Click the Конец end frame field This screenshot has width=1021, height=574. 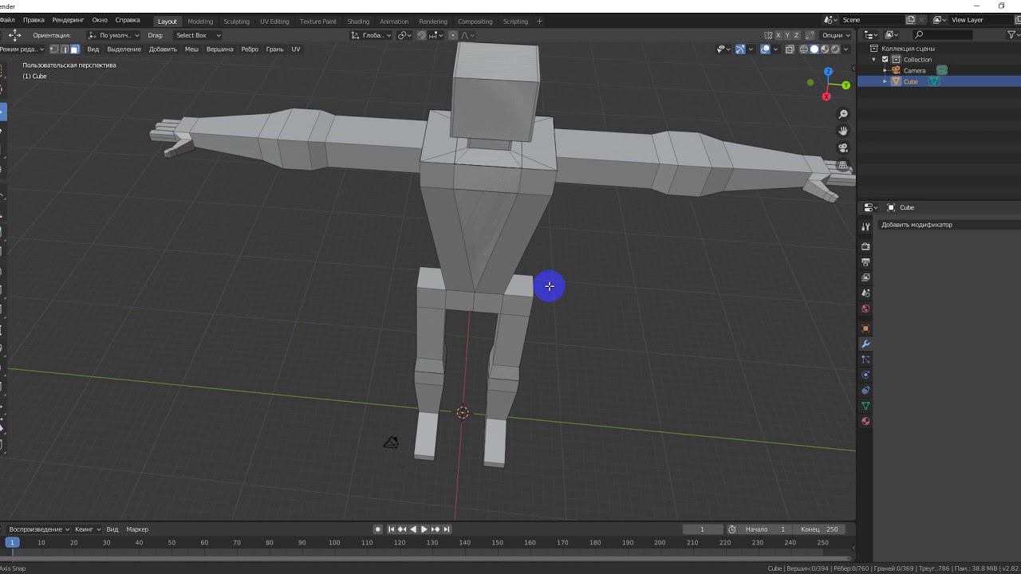pos(820,529)
